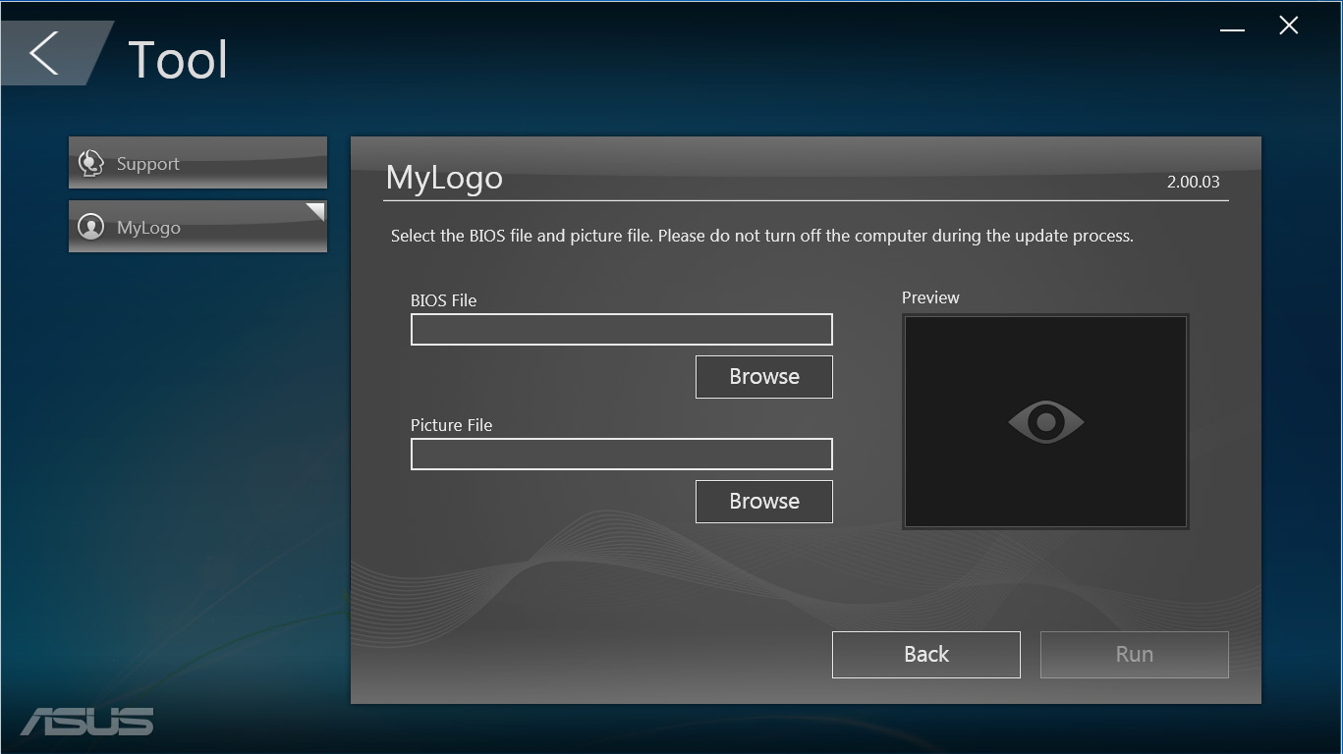Click the Preview label
The width and height of the screenshot is (1343, 754).
click(x=930, y=297)
